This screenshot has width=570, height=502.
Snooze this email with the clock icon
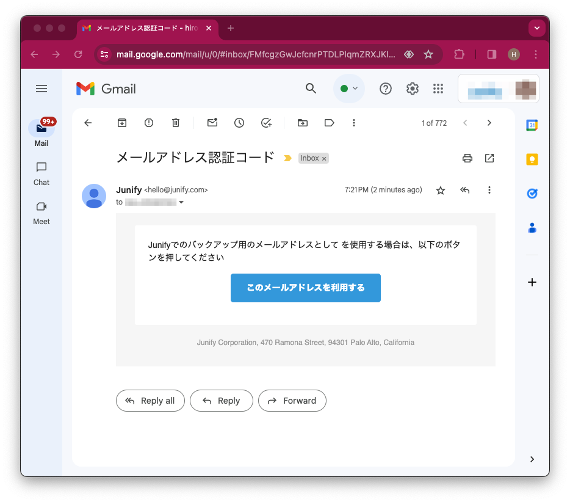(x=239, y=123)
